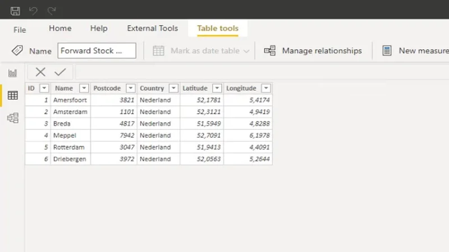This screenshot has width=449, height=252.
Task: Click postcode 3821 cell
Action: (114, 100)
